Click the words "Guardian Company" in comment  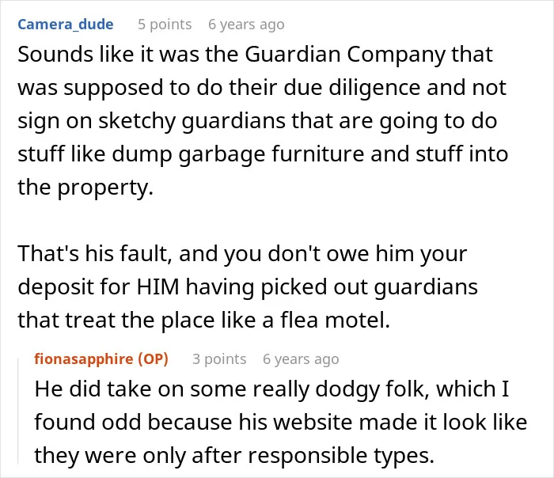345,55
